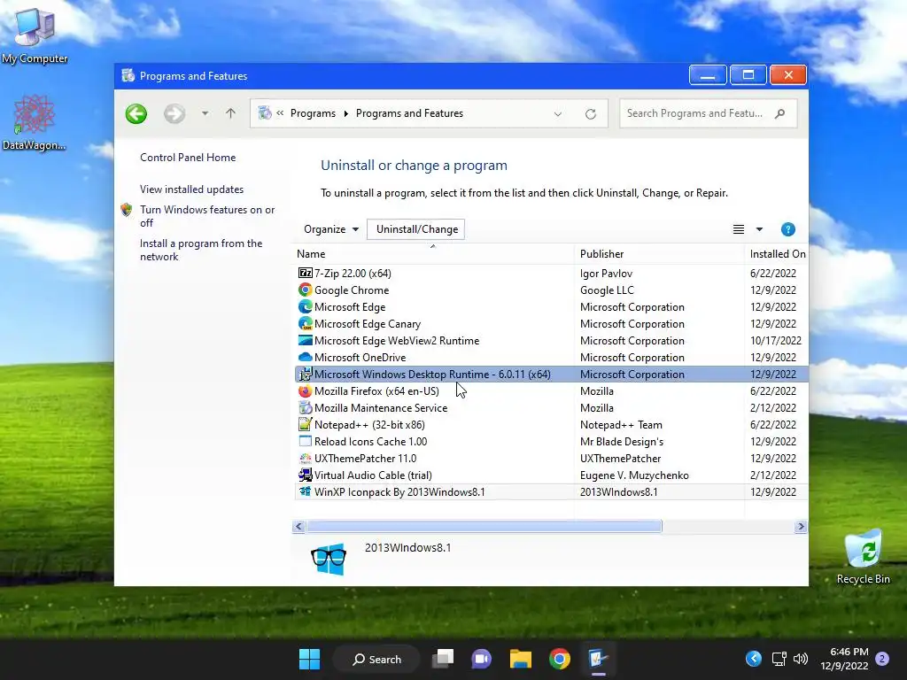Click the Search Programs and Features box
This screenshot has height=680, width=907.
pyautogui.click(x=708, y=113)
